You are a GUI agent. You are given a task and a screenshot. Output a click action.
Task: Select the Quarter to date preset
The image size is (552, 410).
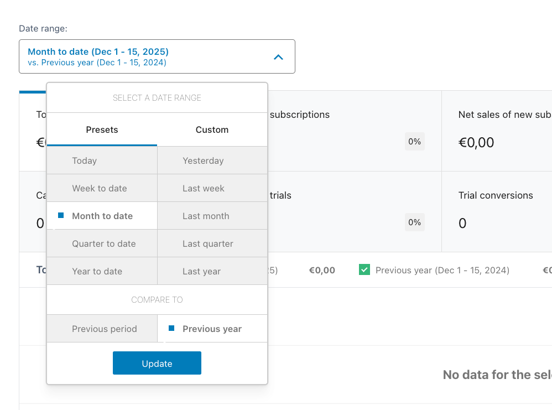pos(102,244)
